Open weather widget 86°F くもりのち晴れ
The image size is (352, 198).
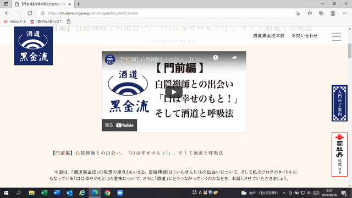[x=260, y=193]
